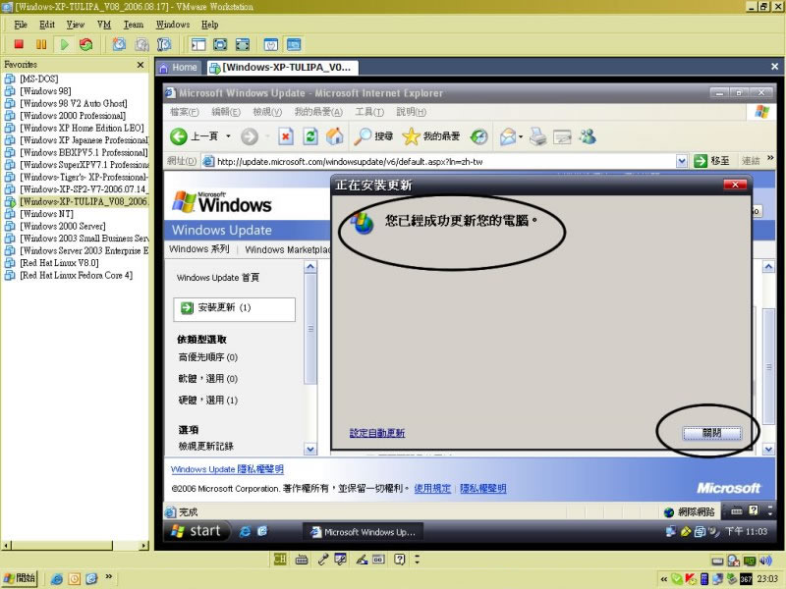Image resolution: width=786 pixels, height=589 pixels.
Task: Click Internet Explorer icon in guest quick launch
Action: [x=245, y=531]
